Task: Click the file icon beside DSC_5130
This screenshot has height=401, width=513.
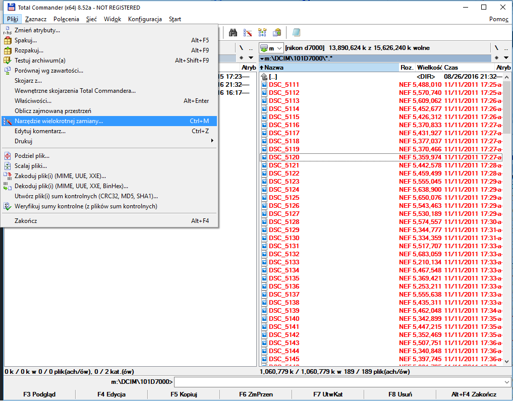Action: pyautogui.click(x=264, y=238)
